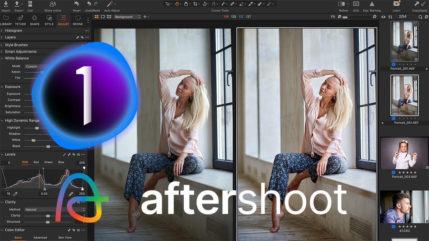Open the Background layer dropdown
Screen dimensions: 429x241
click(x=128, y=17)
